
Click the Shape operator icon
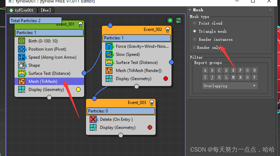[21, 65]
